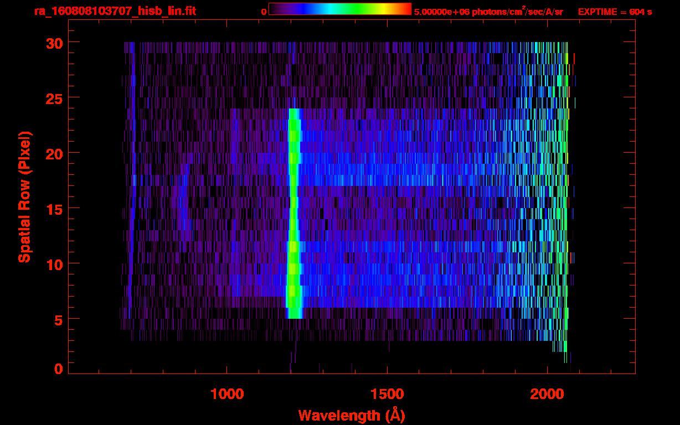Click the 5.00000e+06 photons/cm²/sec/A/sr label
Screen dimensions: 680x425
[x=488, y=11]
